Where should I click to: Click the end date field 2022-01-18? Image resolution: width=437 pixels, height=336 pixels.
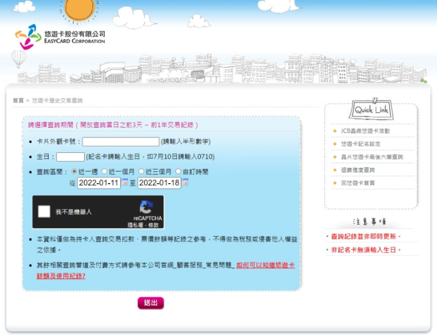pos(159,183)
